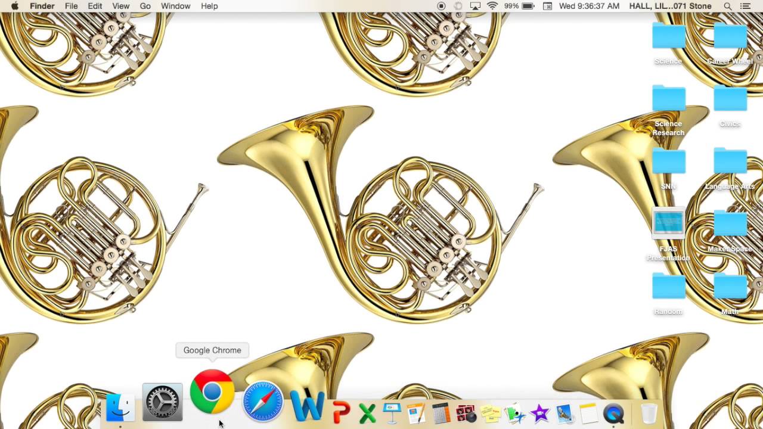The height and width of the screenshot is (429, 763).
Task: Open the Help menu
Action: (x=209, y=6)
